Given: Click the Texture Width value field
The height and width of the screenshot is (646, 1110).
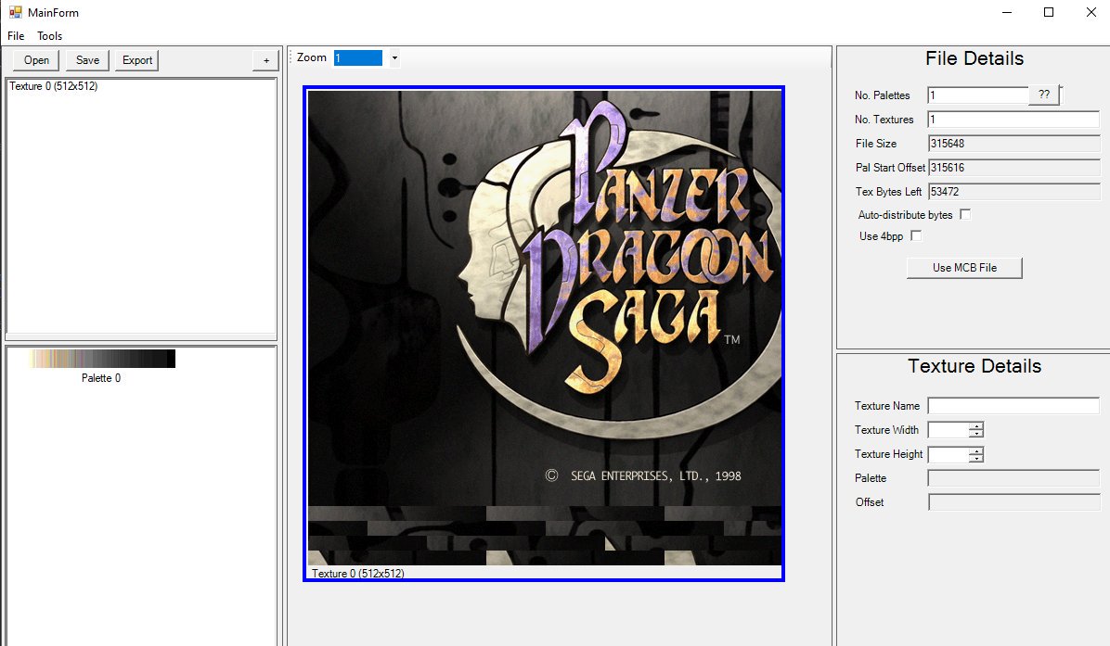Looking at the screenshot, I should tap(949, 430).
